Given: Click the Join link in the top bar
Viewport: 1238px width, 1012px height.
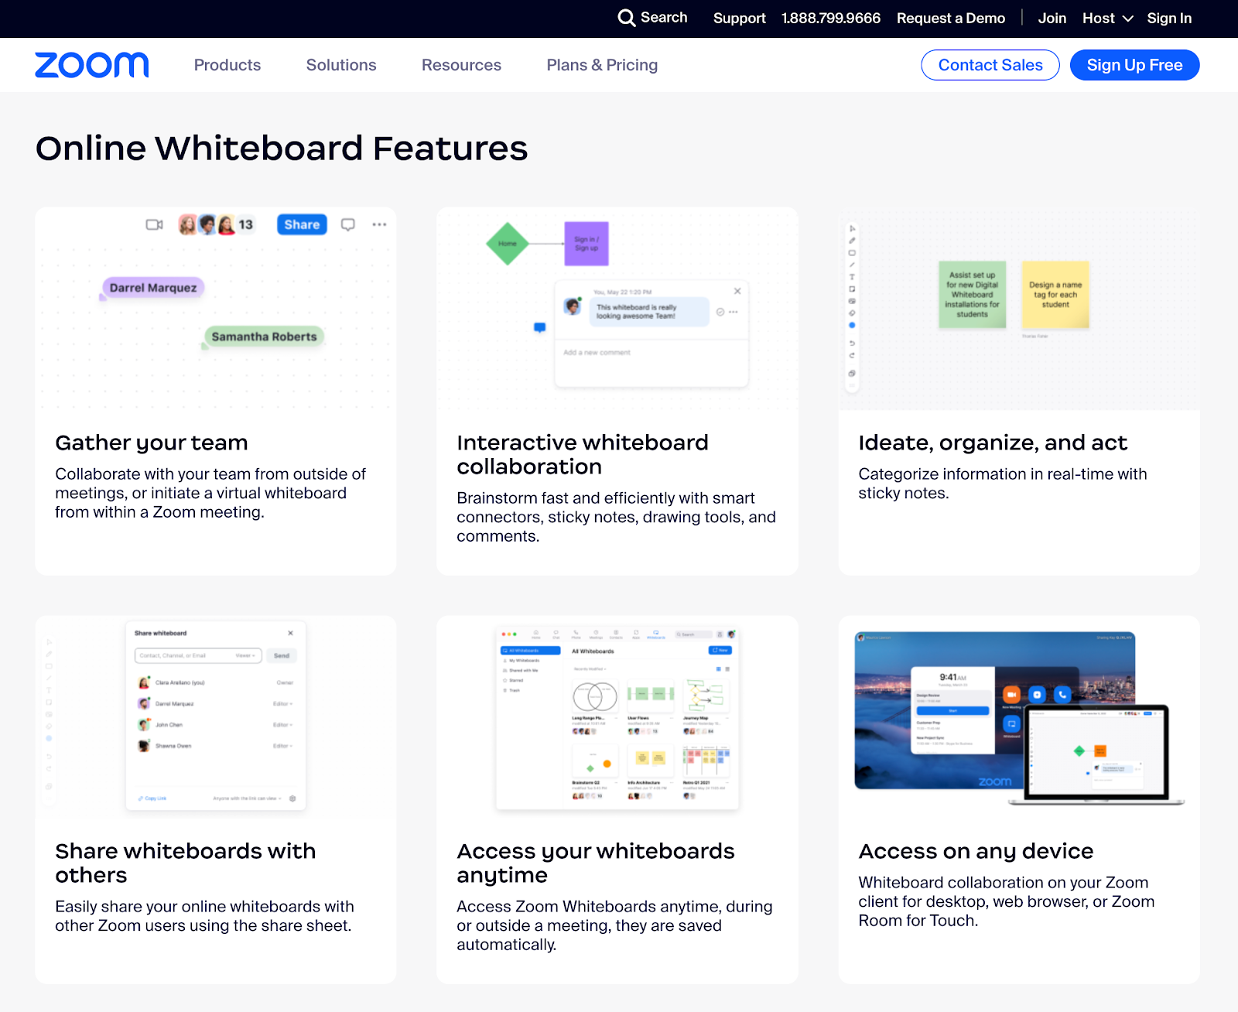Looking at the screenshot, I should tap(1052, 18).
